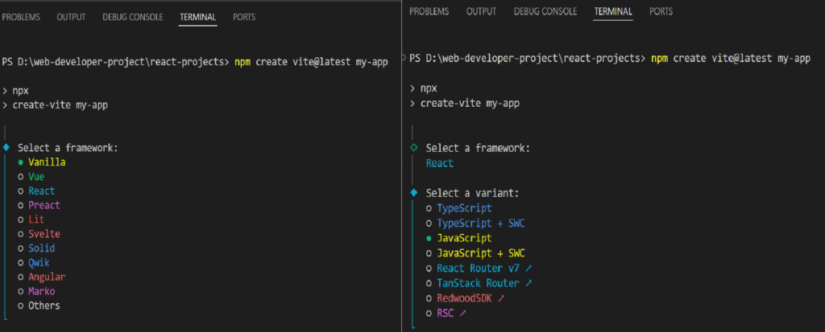This screenshot has height=332, width=825.
Task: Click the arrow icon after RedwoodSDK
Action: point(501,298)
